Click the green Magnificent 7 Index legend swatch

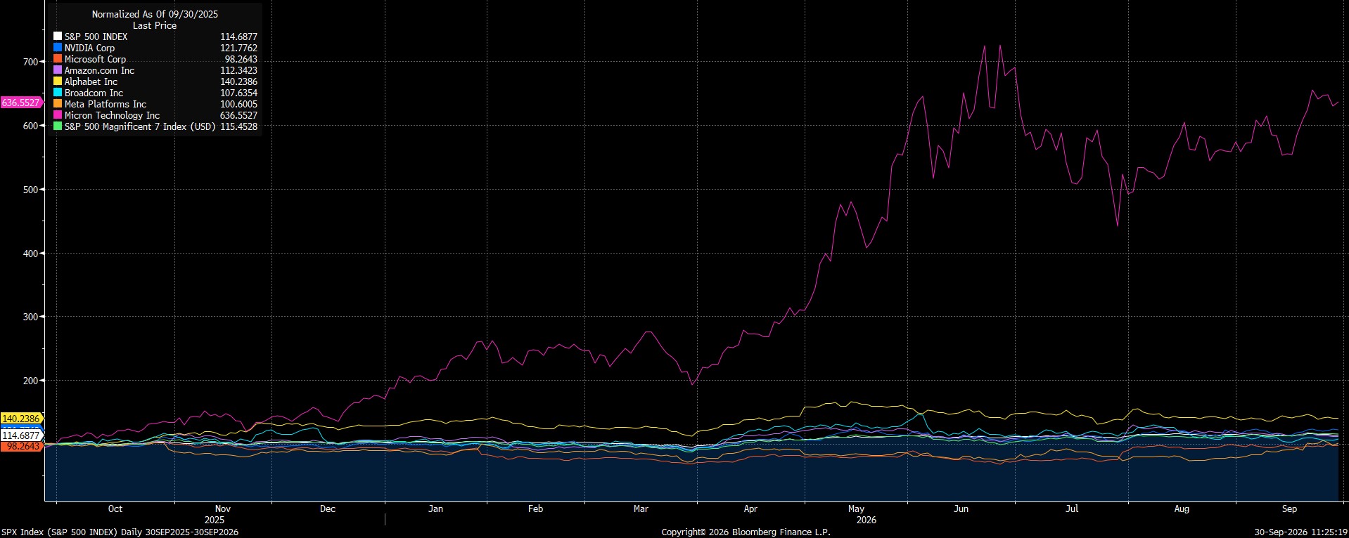click(58, 126)
